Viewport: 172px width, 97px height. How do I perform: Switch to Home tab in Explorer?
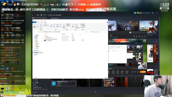pyautogui.click(x=38, y=22)
